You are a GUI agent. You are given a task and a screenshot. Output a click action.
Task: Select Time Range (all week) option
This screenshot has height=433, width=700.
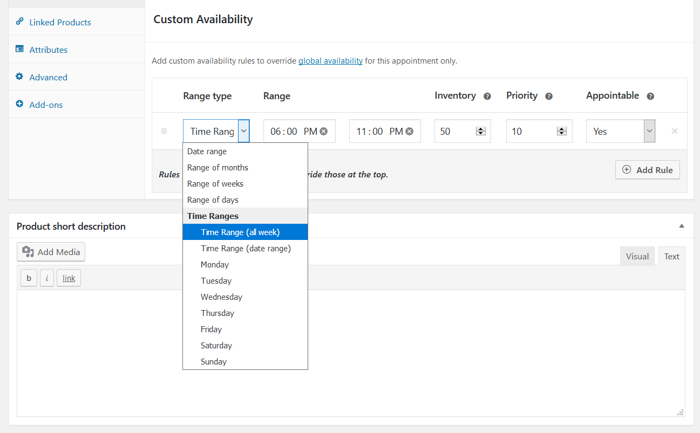point(245,232)
